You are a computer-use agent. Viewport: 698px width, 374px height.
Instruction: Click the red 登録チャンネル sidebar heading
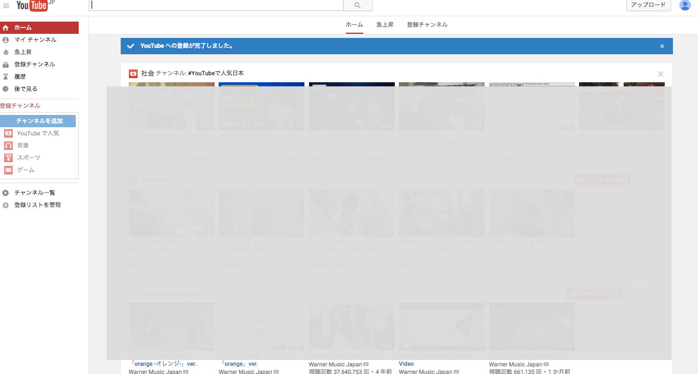click(20, 106)
